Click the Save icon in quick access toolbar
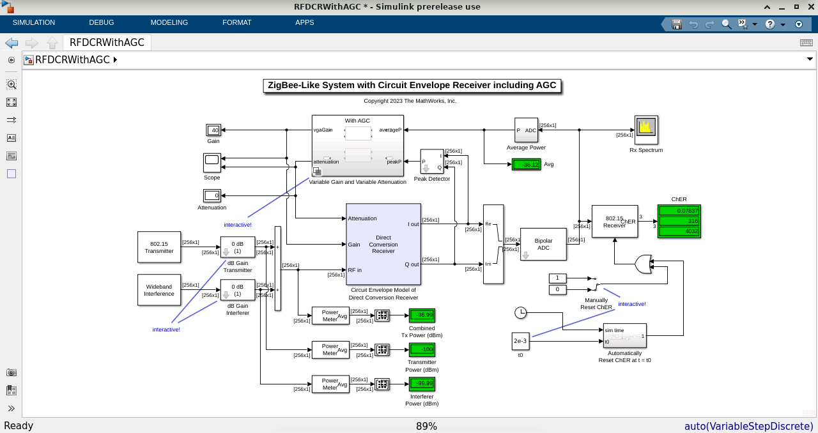 coord(677,24)
